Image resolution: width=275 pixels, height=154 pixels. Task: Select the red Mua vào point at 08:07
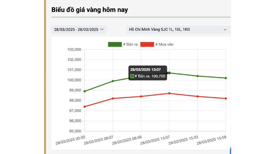113,98
